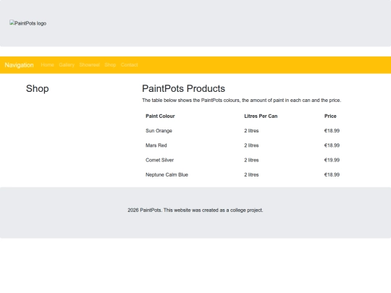Viewport: 391px width, 293px height.
Task: Open the Contact page link
Action: 129,65
